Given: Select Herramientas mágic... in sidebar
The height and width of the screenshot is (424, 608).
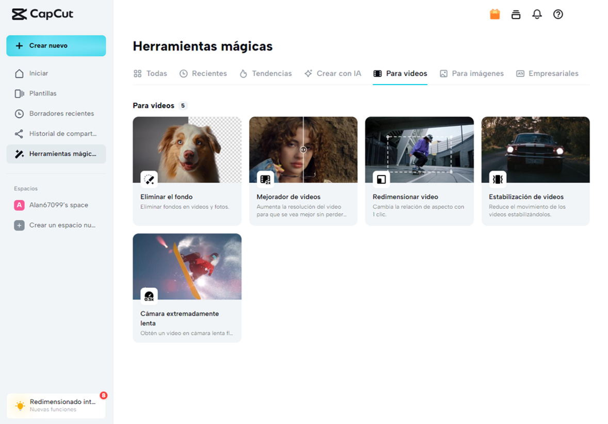Looking at the screenshot, I should click(x=56, y=154).
